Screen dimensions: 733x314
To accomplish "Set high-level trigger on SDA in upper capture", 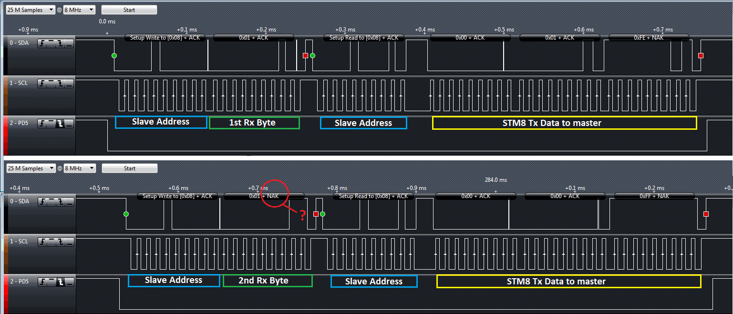I will pyautogui.click(x=51, y=43).
